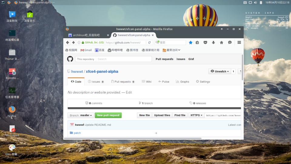This screenshot has height=164, width=291.
Task: Open Gist in GitHub header
Action: tap(191, 59)
